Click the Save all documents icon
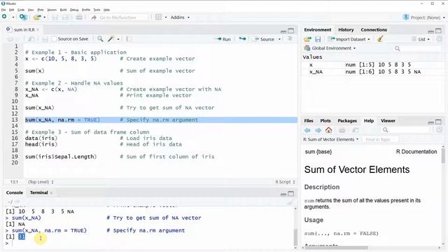The image size is (448, 252). (x=65, y=17)
